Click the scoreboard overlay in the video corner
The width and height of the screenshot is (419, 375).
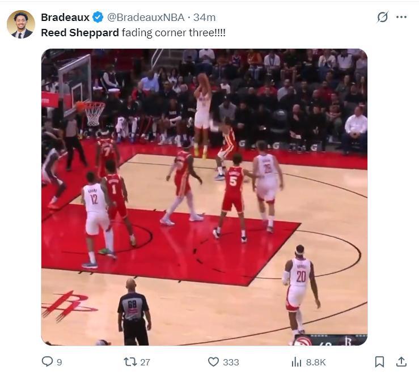coord(330,340)
